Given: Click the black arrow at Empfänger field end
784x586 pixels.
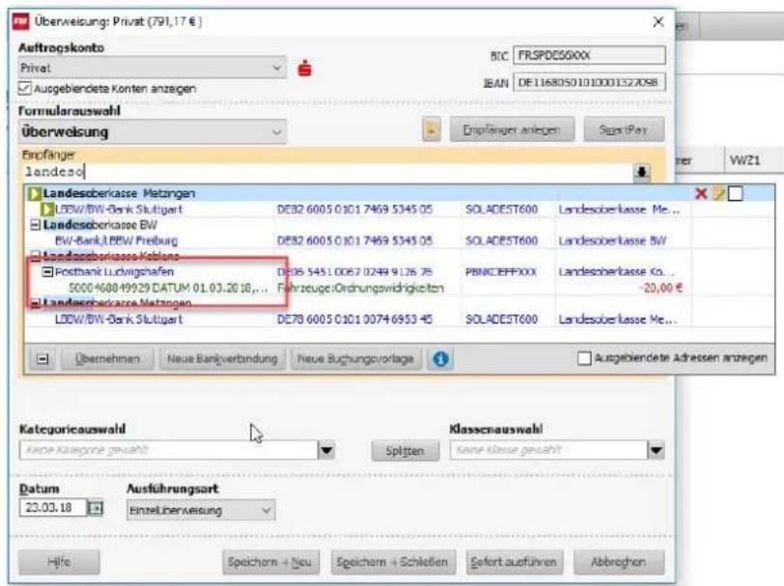Looking at the screenshot, I should [x=641, y=172].
